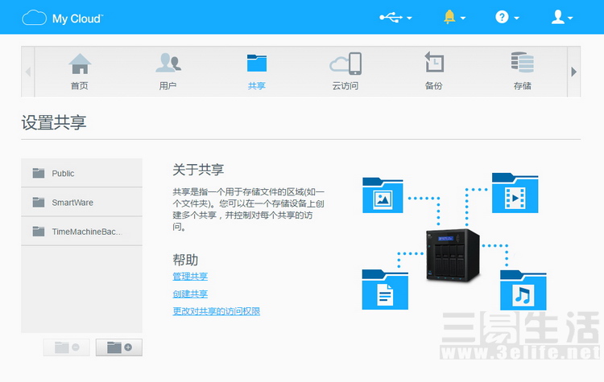604x382 pixels.
Task: Open the 创建共享 help link
Action: point(190,294)
